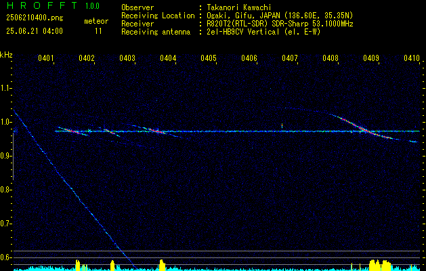Click the 0402 time marker

pos(87,58)
